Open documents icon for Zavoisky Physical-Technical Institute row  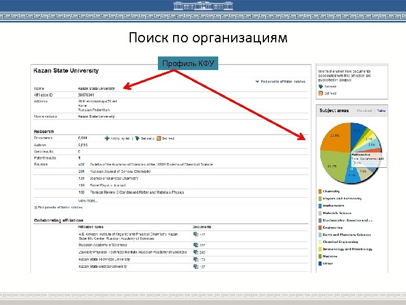tap(196, 252)
